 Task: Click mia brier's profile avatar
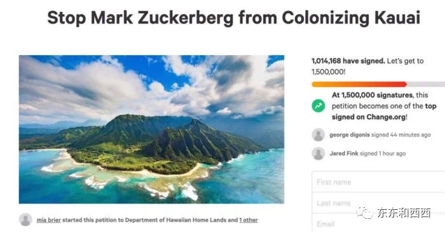(x=25, y=220)
